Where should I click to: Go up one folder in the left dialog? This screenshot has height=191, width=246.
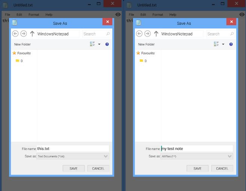point(32,34)
